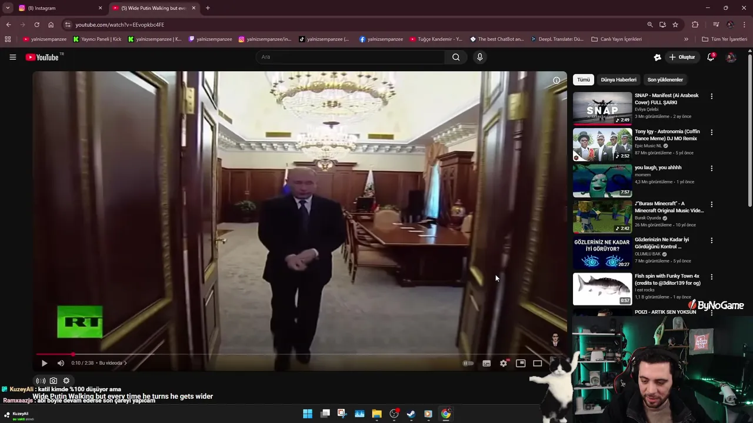Open SNAP Manifest video thumbnail

pyautogui.click(x=602, y=108)
